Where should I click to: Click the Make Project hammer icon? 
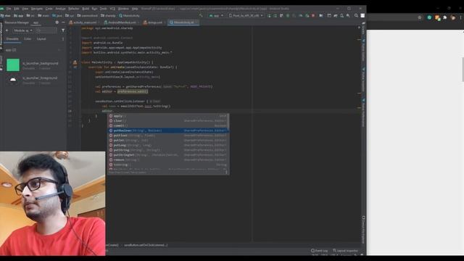pyautogui.click(x=201, y=15)
